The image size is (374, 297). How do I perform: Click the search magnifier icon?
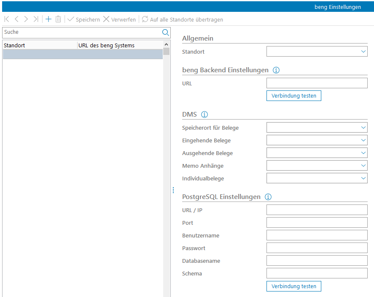click(x=166, y=32)
